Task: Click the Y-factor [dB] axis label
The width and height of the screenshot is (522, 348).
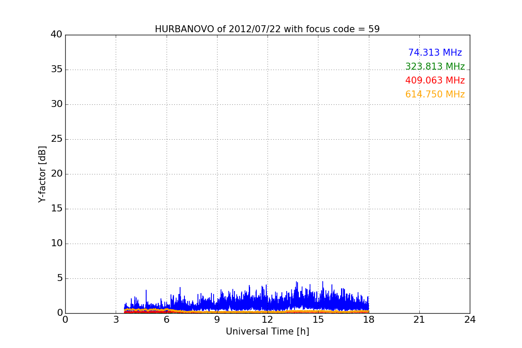Action: click(42, 174)
